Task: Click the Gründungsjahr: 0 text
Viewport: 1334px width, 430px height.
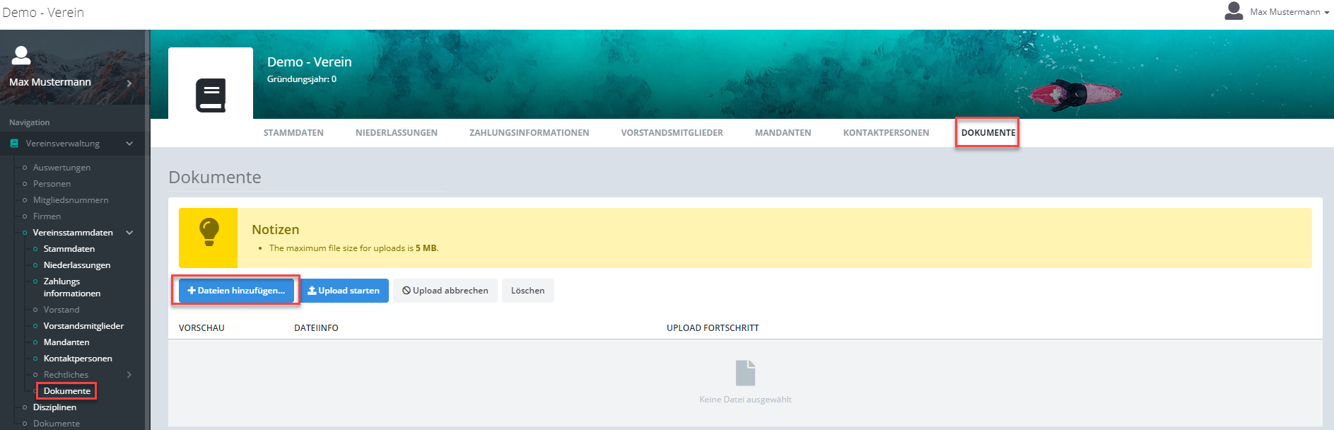Action: tap(302, 79)
